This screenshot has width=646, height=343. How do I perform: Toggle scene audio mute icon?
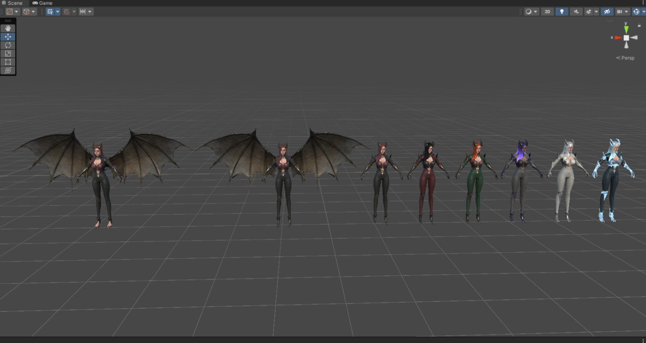click(x=577, y=11)
